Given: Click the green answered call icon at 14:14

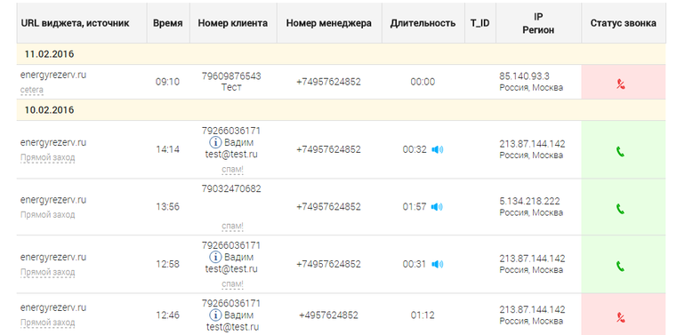Looking at the screenshot, I should click(620, 152).
